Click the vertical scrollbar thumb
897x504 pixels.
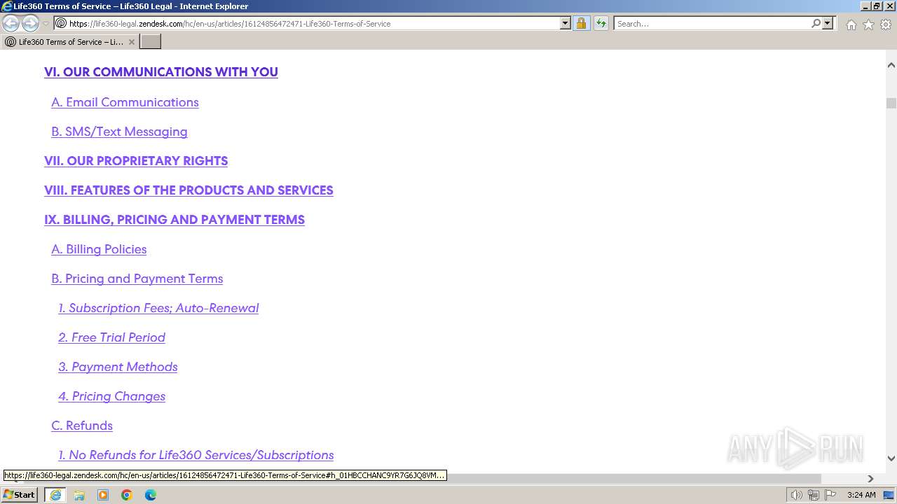[891, 104]
